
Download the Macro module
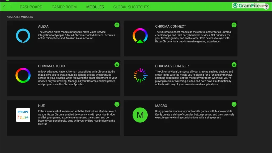(234, 104)
